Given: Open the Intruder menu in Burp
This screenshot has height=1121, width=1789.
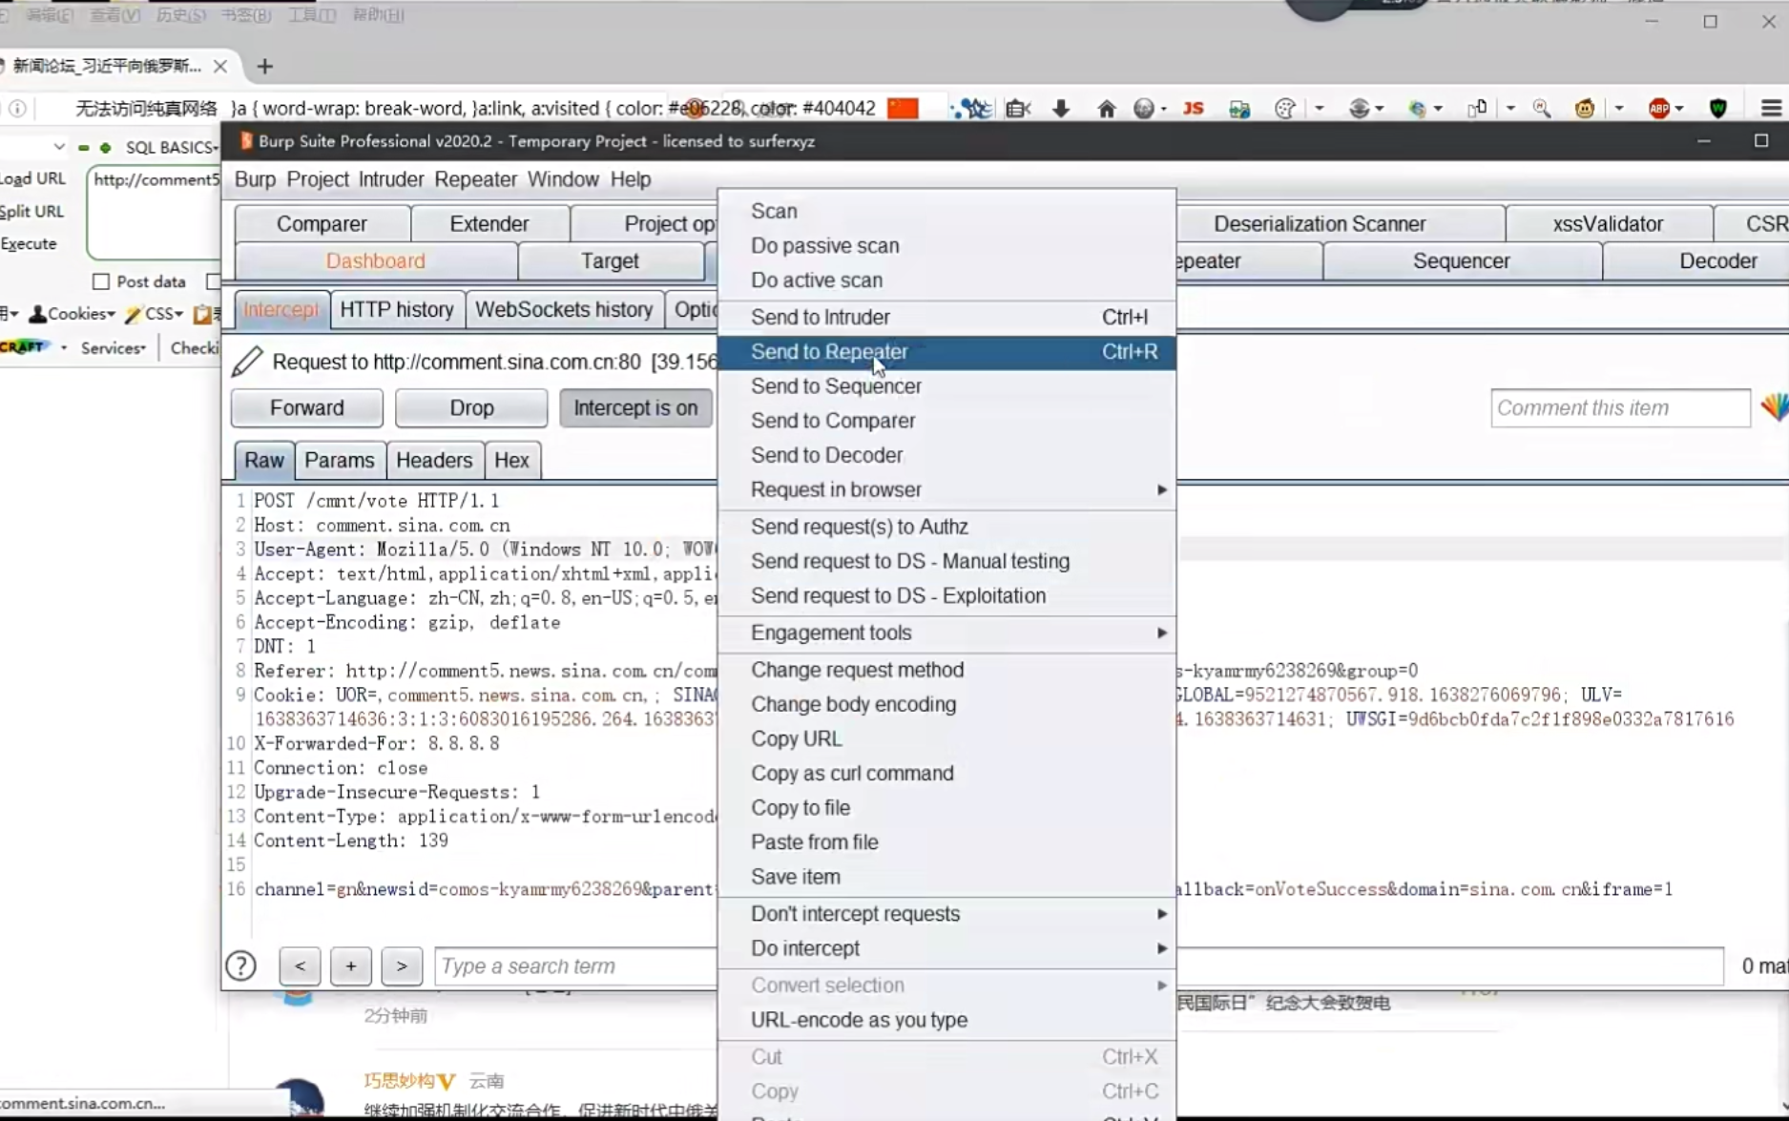Looking at the screenshot, I should point(391,179).
